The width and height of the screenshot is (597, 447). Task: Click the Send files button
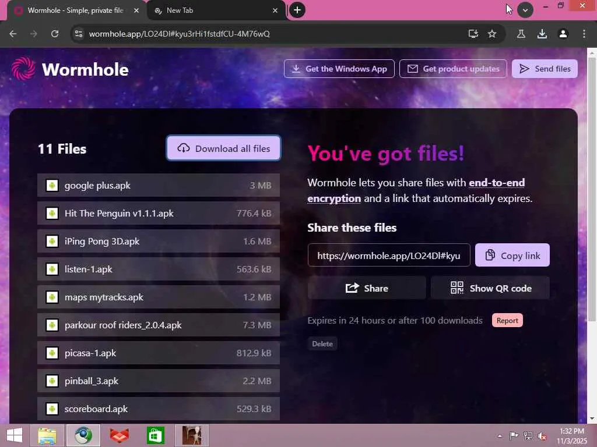[x=545, y=69]
